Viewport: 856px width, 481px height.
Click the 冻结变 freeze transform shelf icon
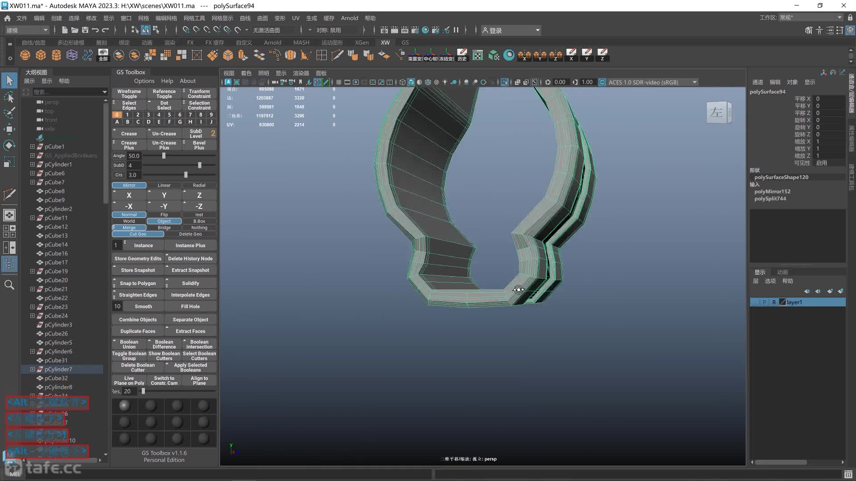(x=446, y=55)
